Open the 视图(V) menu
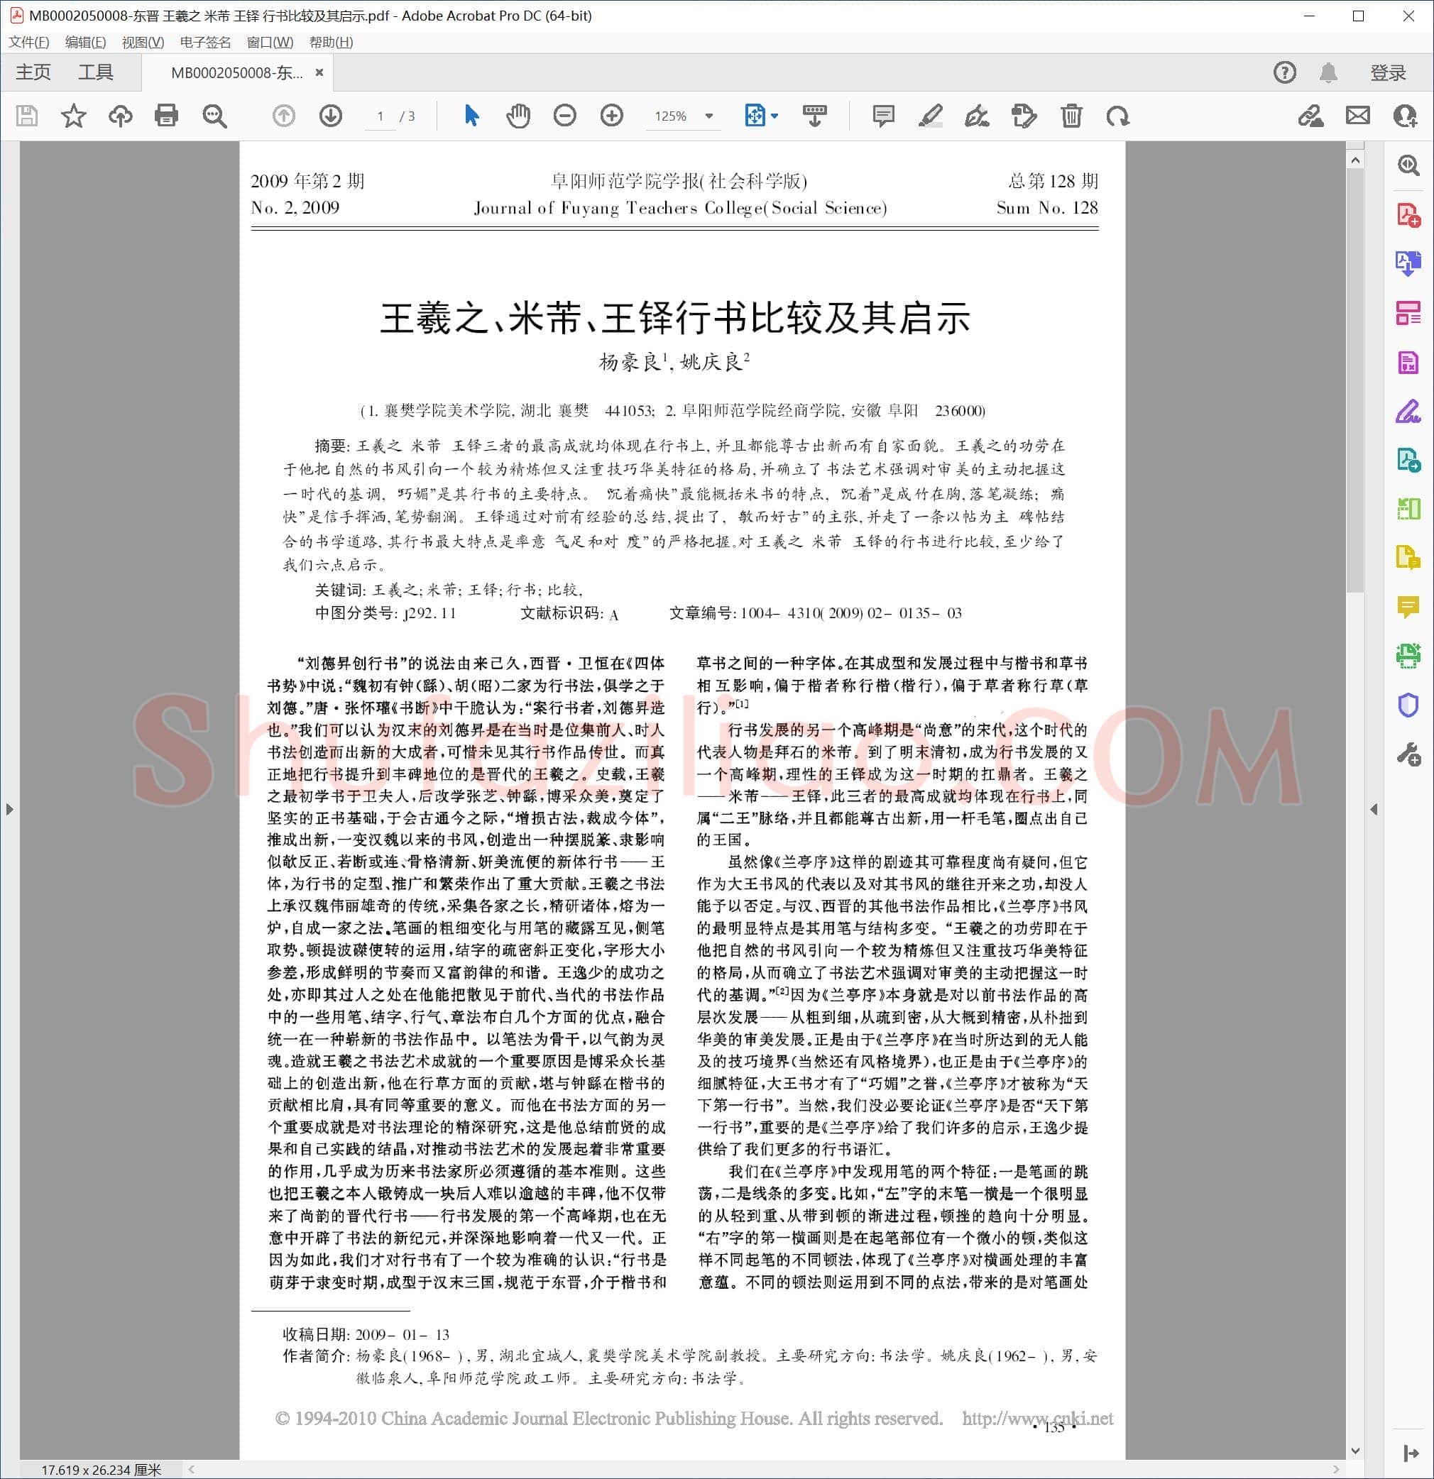1434x1479 pixels. (x=143, y=43)
